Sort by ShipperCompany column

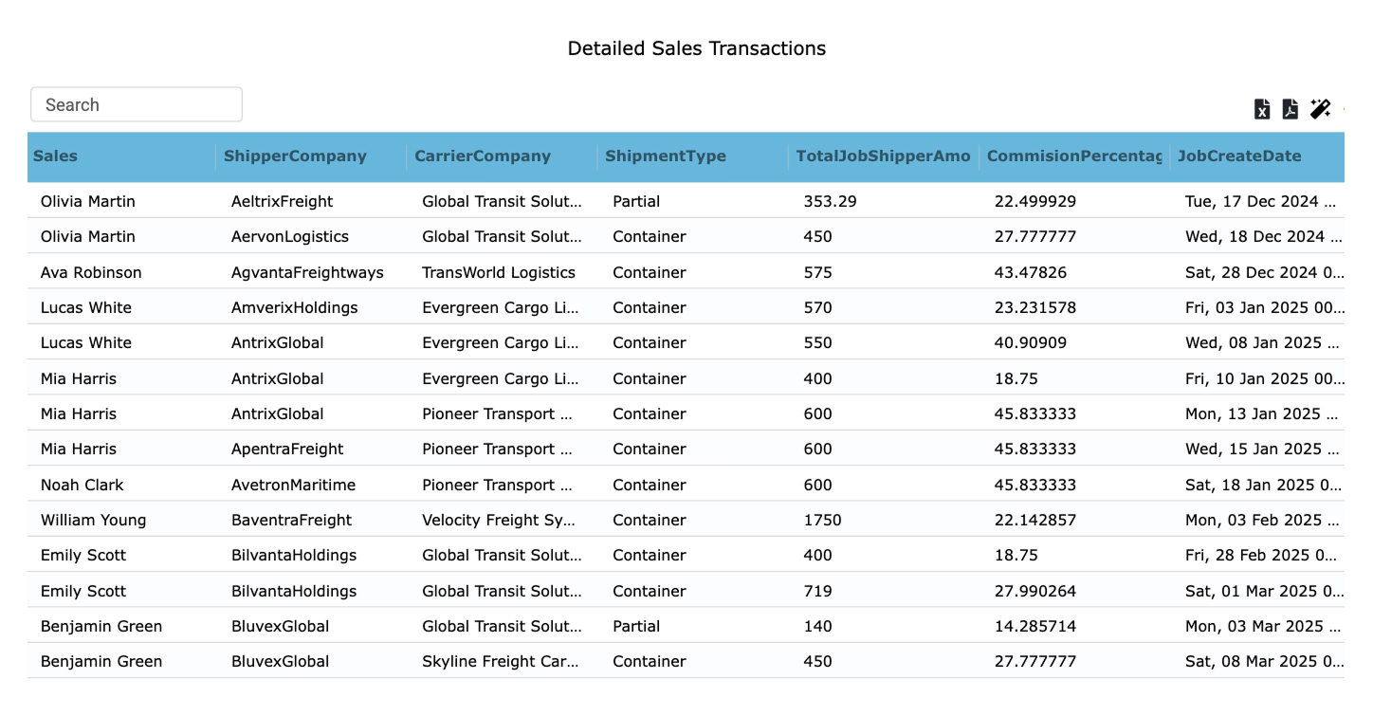294,156
